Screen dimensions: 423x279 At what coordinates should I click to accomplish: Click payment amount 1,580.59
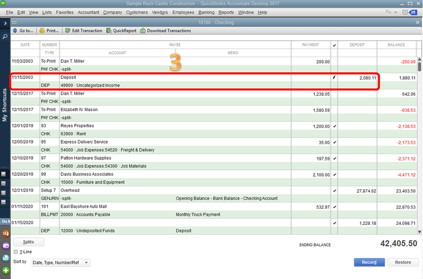tap(321, 110)
